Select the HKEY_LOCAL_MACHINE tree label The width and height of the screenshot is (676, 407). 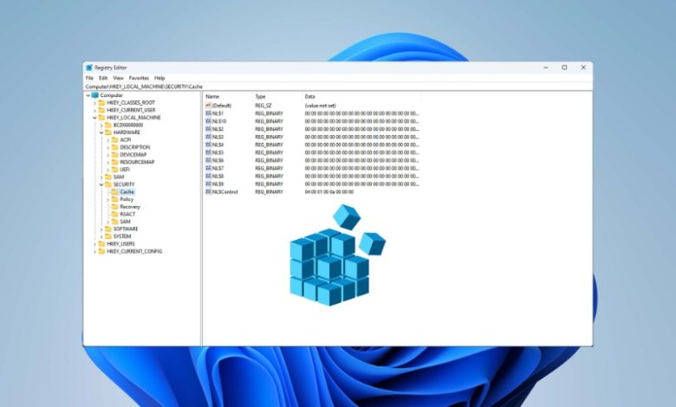tap(133, 118)
